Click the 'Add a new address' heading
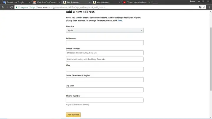This screenshot has height=119, width=212. click(80, 12)
